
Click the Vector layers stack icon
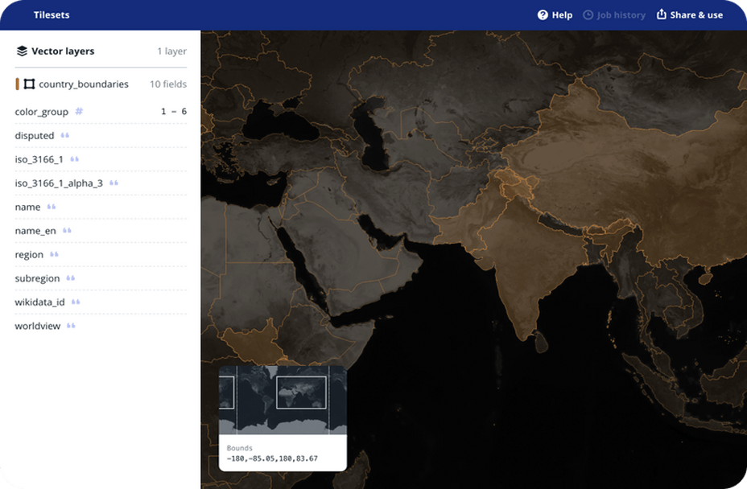point(22,51)
